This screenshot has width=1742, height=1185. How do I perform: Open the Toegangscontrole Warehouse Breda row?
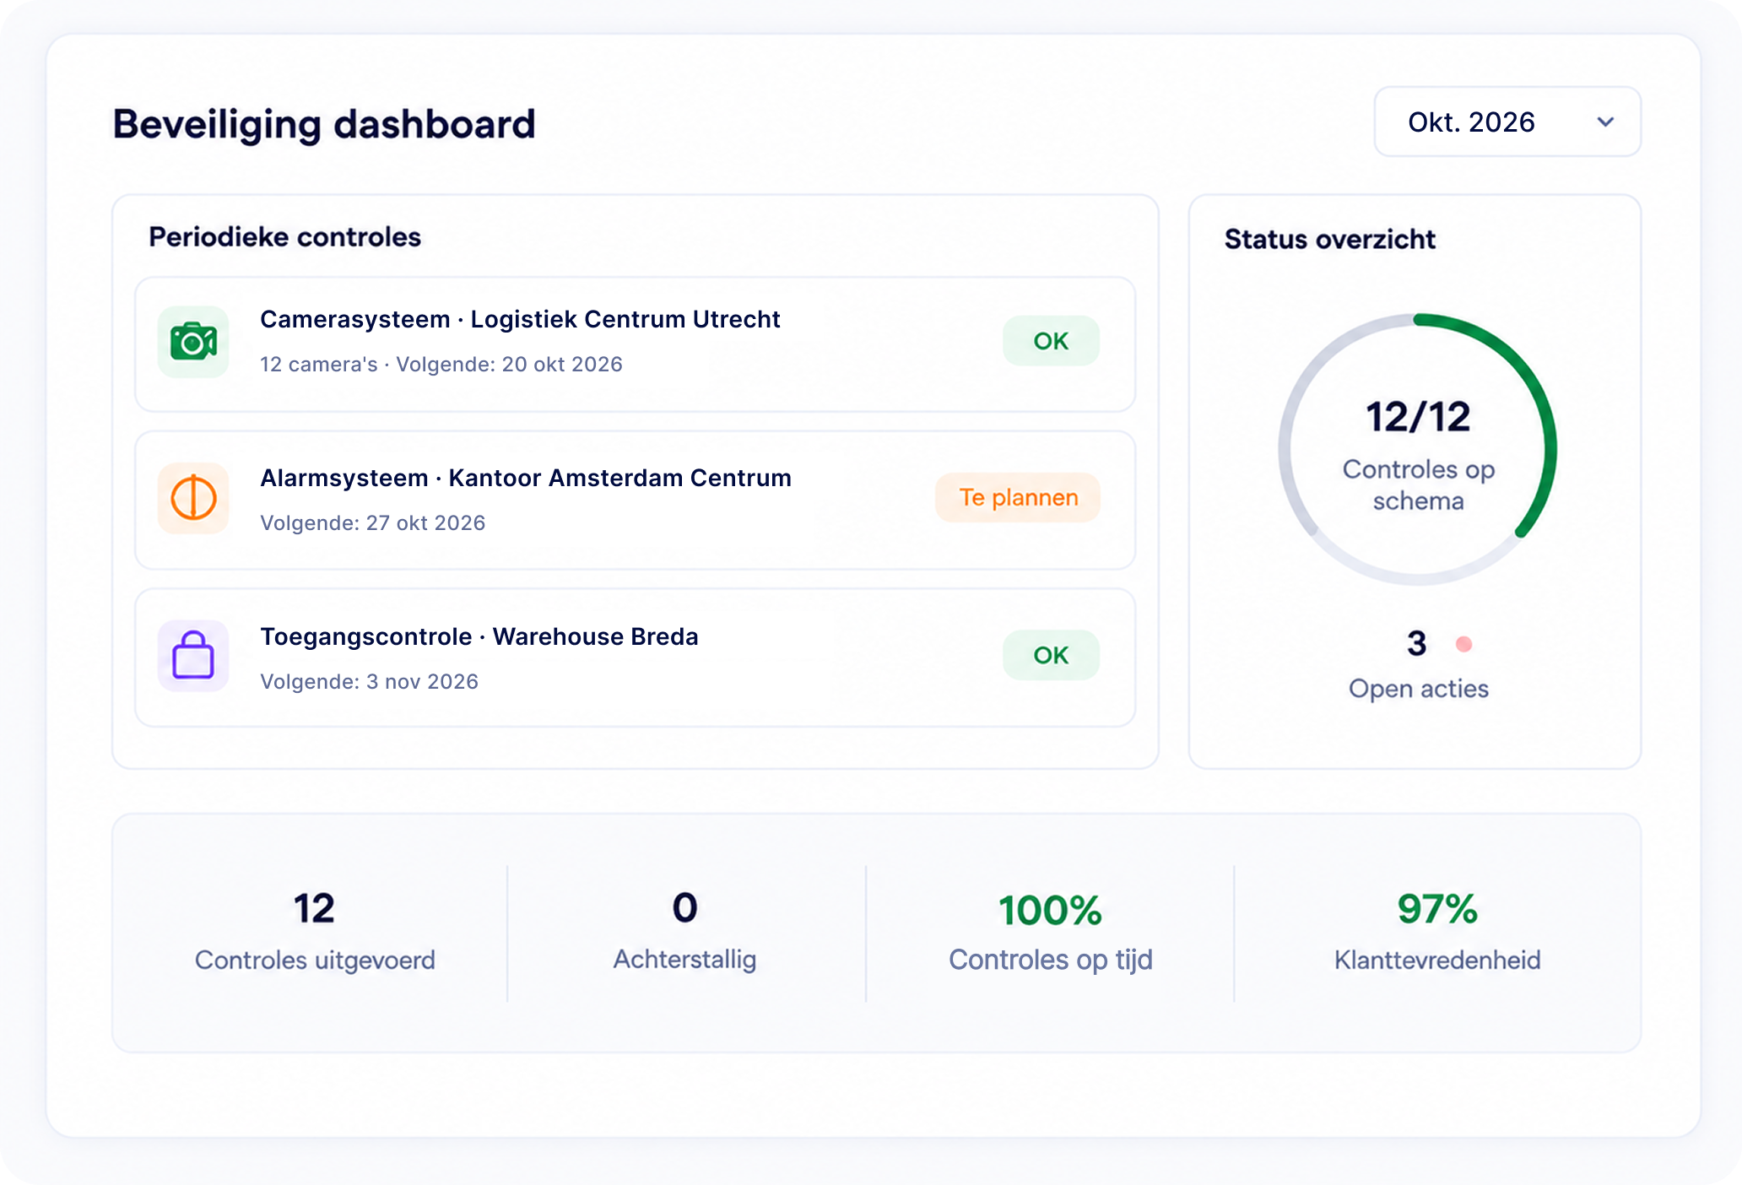[635, 657]
